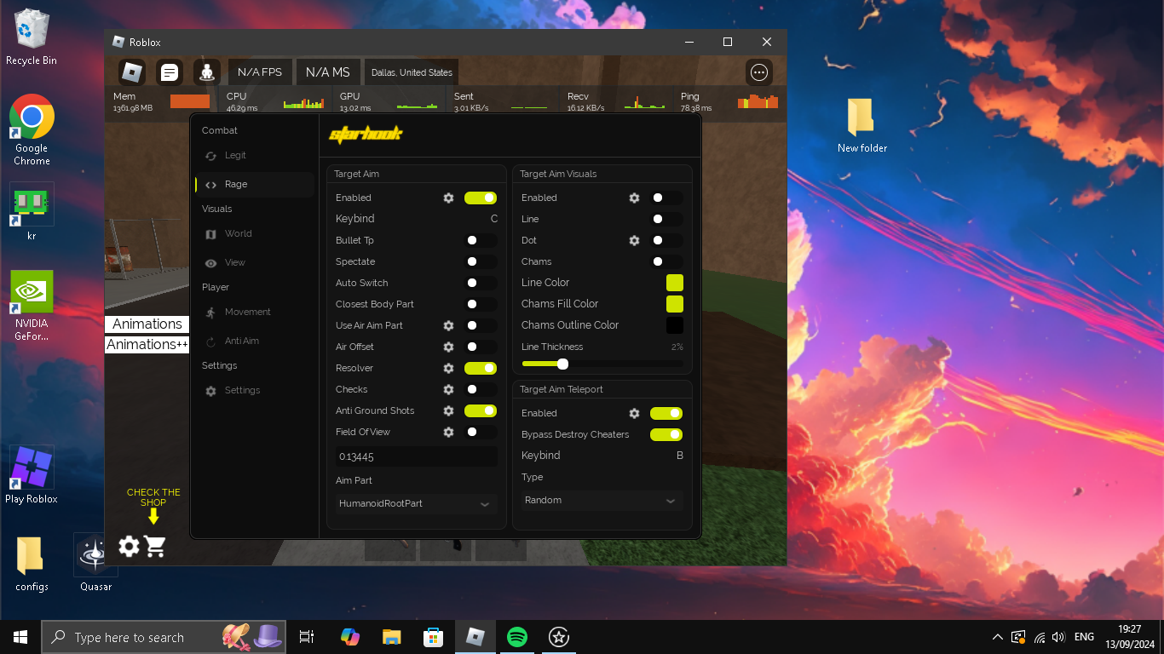Open Field Of View gear settings
This screenshot has width=1164, height=654.
click(x=448, y=432)
